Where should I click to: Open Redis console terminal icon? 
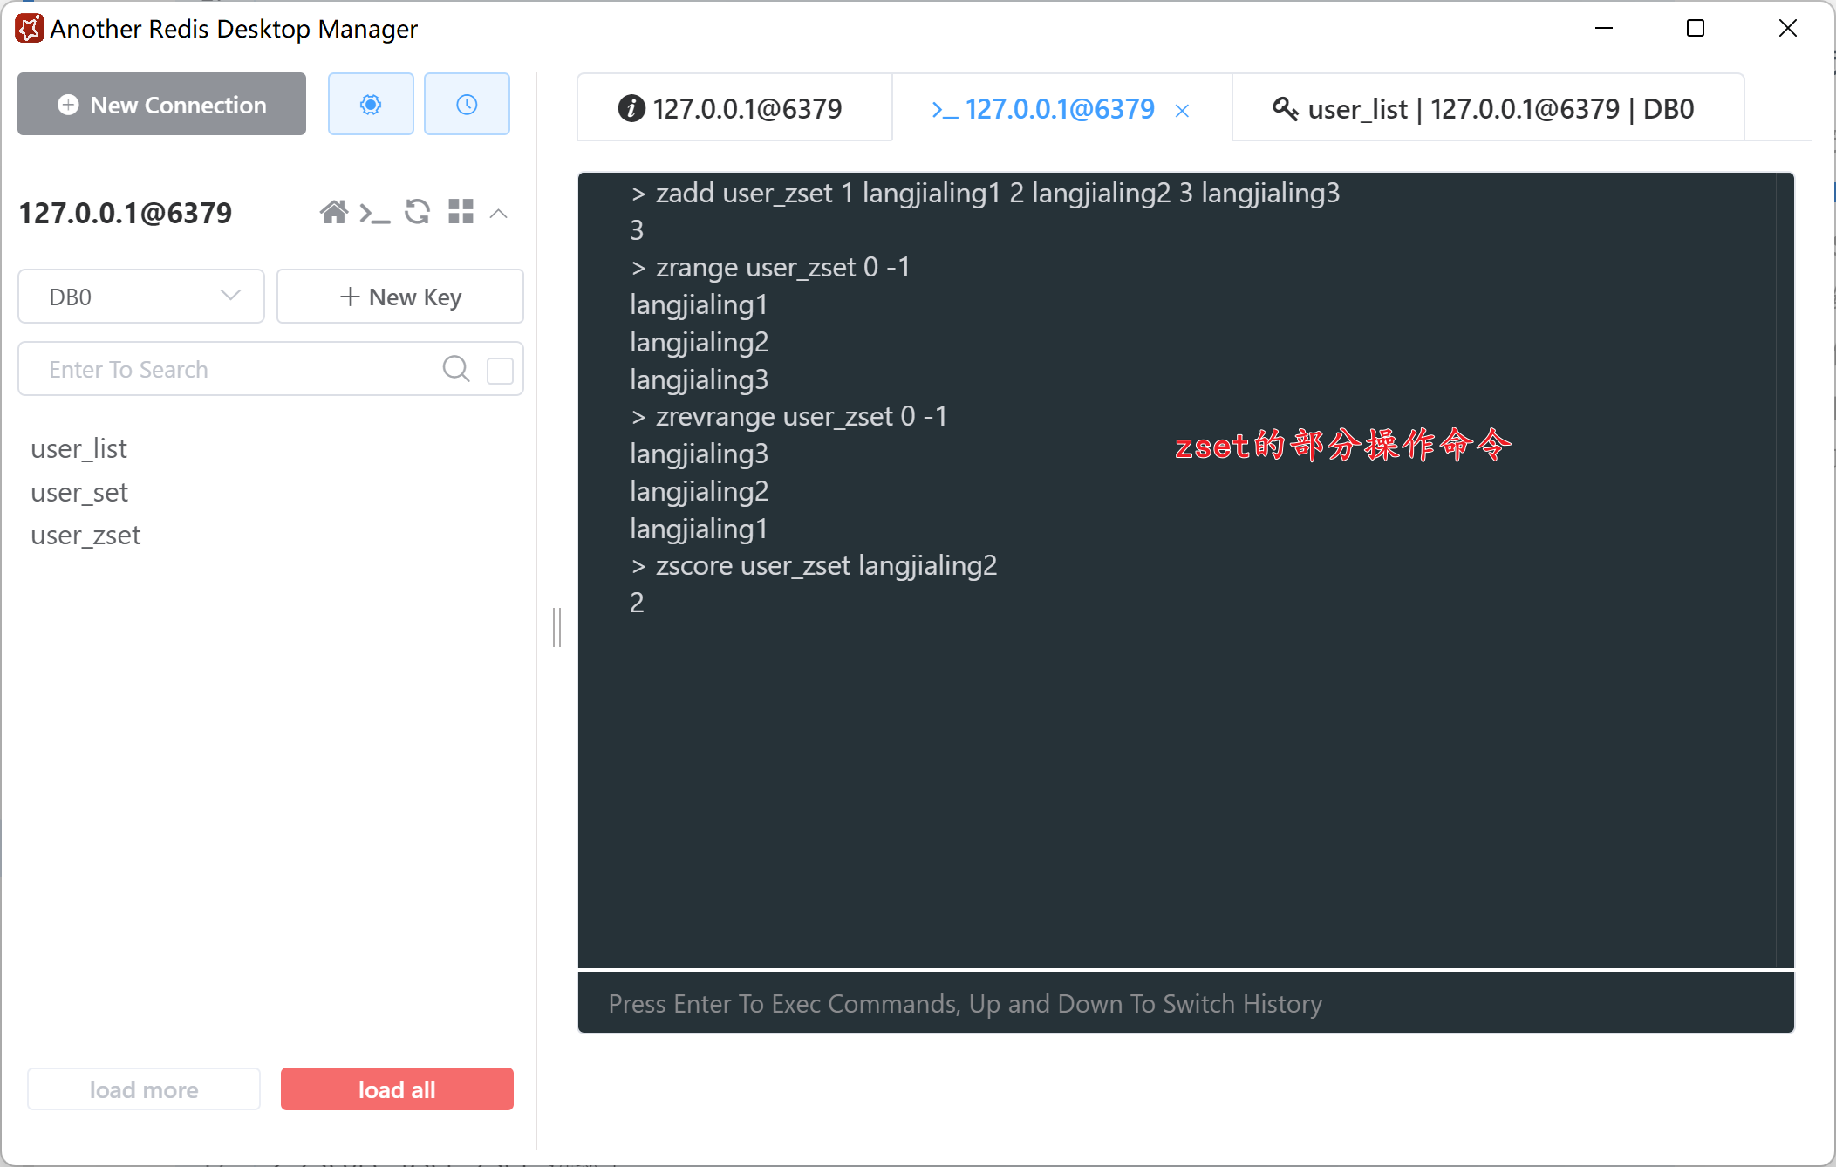(375, 212)
